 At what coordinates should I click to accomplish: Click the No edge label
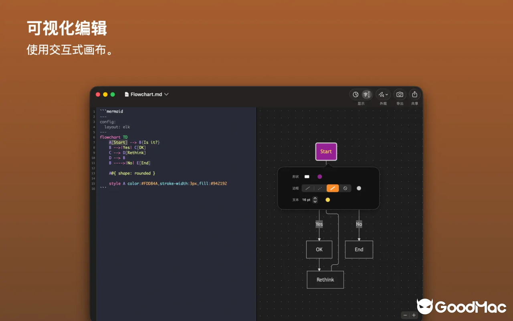click(x=359, y=224)
